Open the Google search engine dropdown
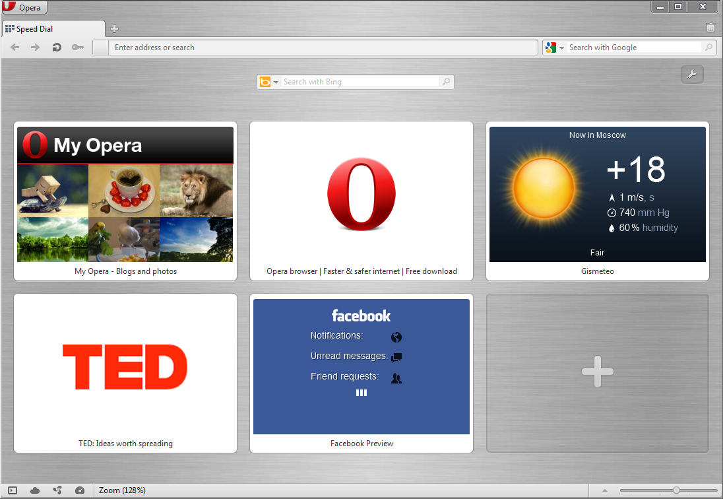 563,47
